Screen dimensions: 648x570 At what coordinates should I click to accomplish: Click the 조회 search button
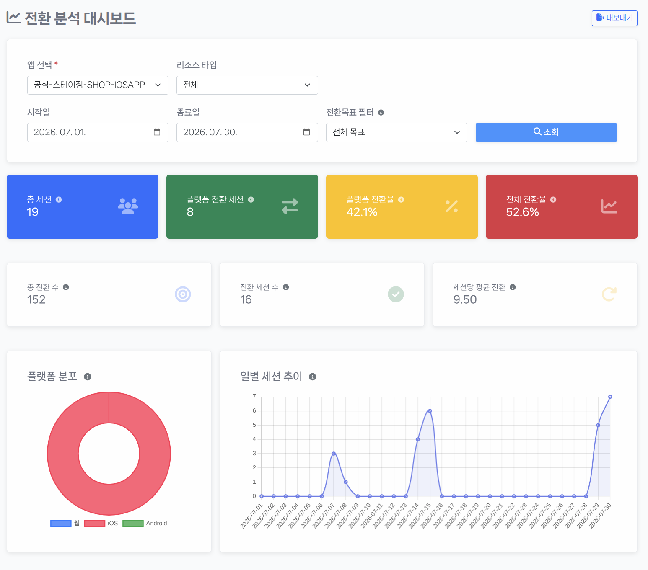546,132
